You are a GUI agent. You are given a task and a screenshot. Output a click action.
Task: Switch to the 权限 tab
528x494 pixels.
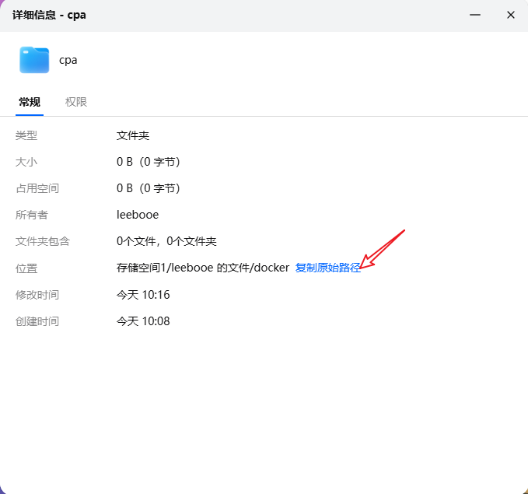point(75,102)
